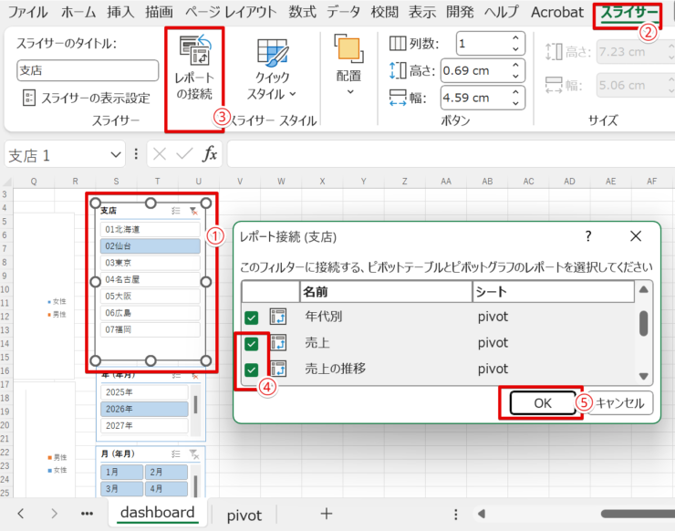Select 03東京 slicer item
675x531 pixels.
tap(151, 263)
